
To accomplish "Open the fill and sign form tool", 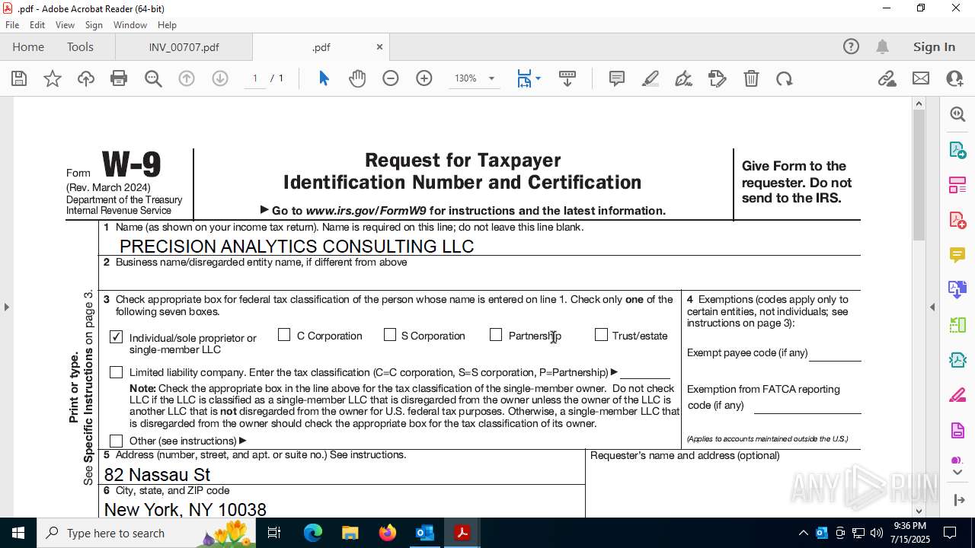I will [x=718, y=78].
